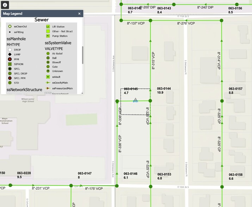Viewport: 252px width, 207px height.
Task: Click the 8"-276' VCP sewer main label
Action: click(x=186, y=24)
